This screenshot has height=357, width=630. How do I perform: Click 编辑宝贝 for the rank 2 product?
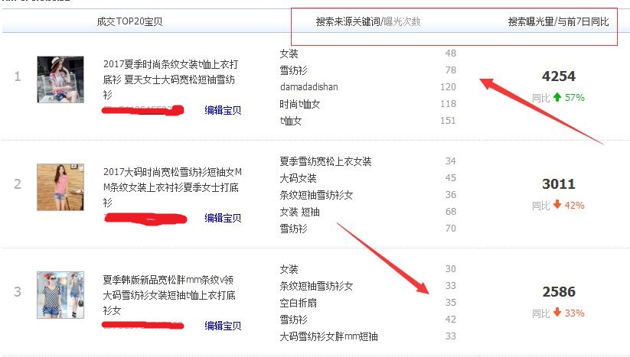click(x=223, y=218)
